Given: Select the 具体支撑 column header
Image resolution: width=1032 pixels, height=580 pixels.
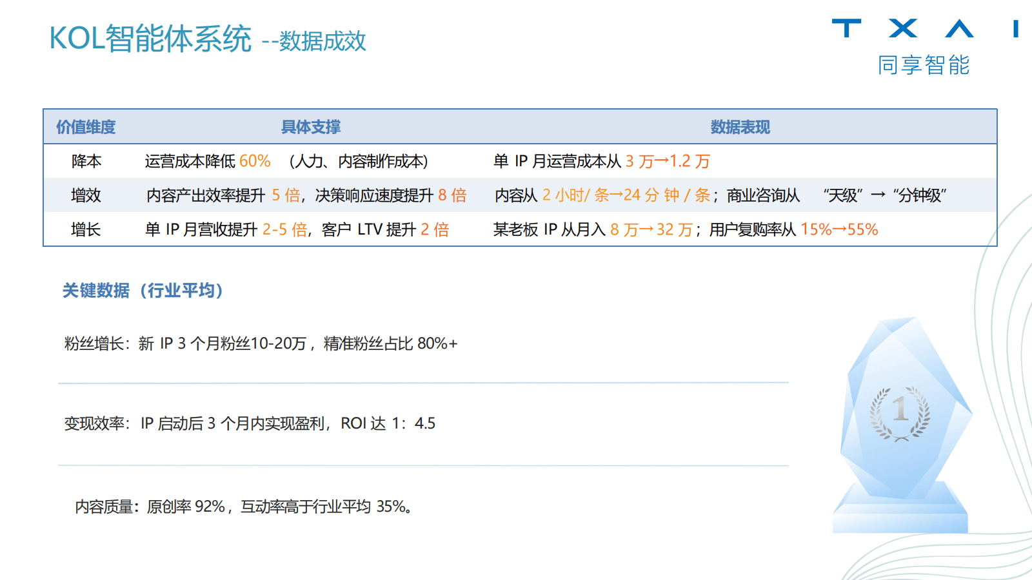Looking at the screenshot, I should point(310,127).
